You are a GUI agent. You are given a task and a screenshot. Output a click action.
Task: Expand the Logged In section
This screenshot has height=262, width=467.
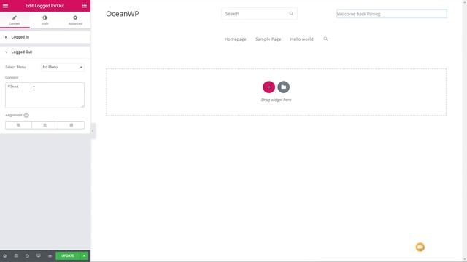[45, 37]
